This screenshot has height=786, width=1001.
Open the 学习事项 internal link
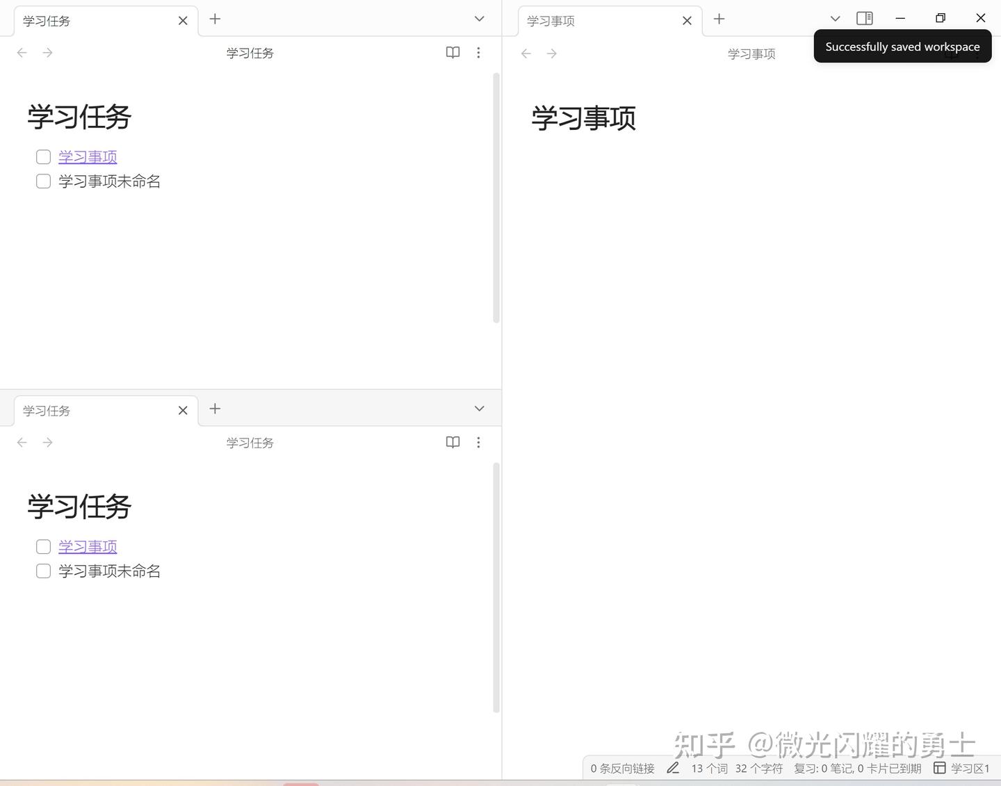click(87, 156)
